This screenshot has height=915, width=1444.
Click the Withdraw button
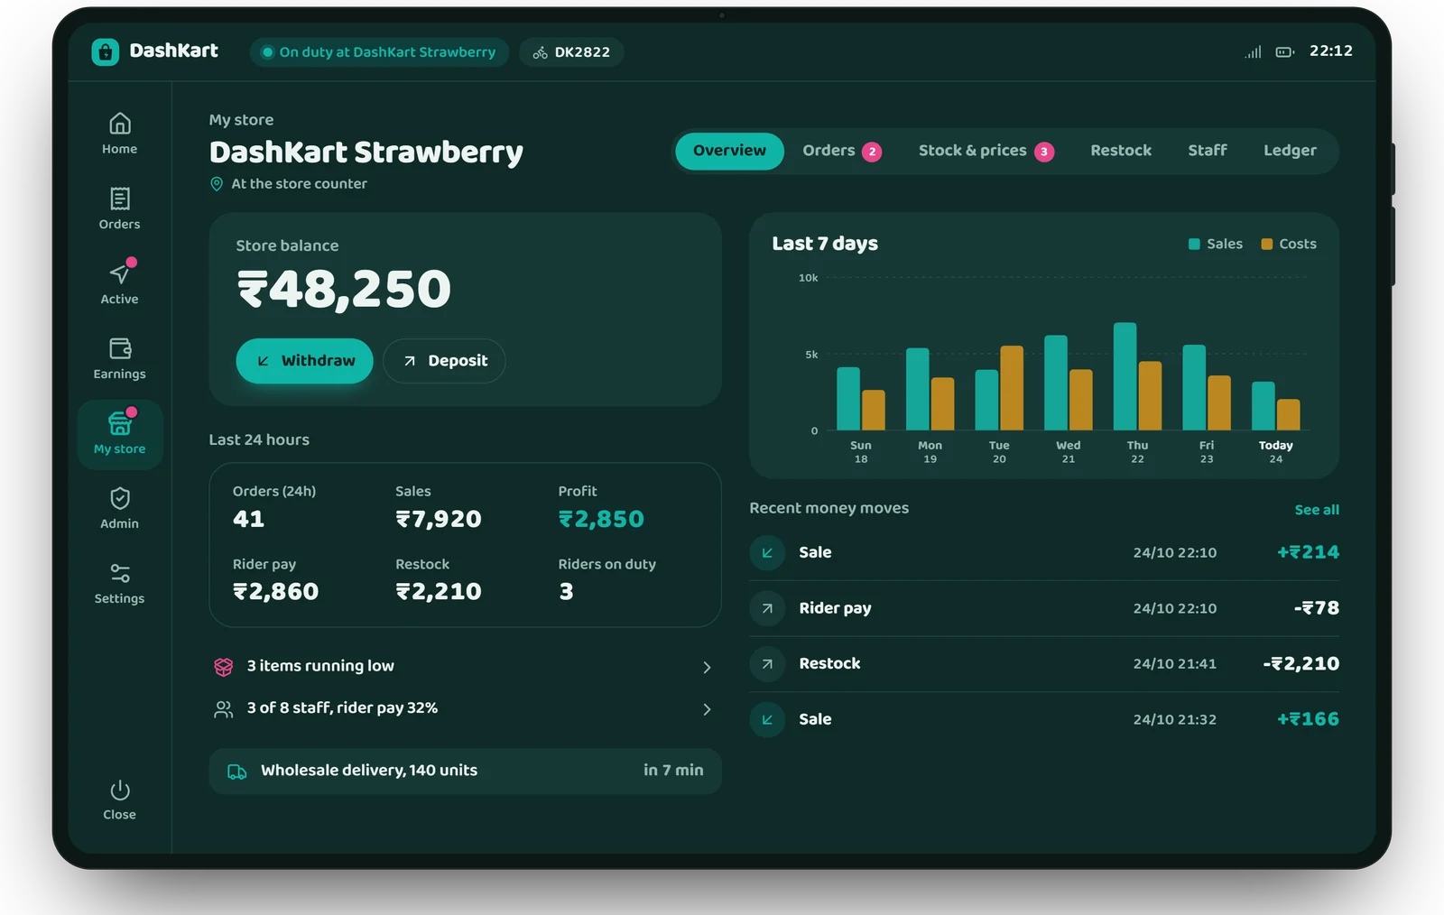tap(305, 361)
